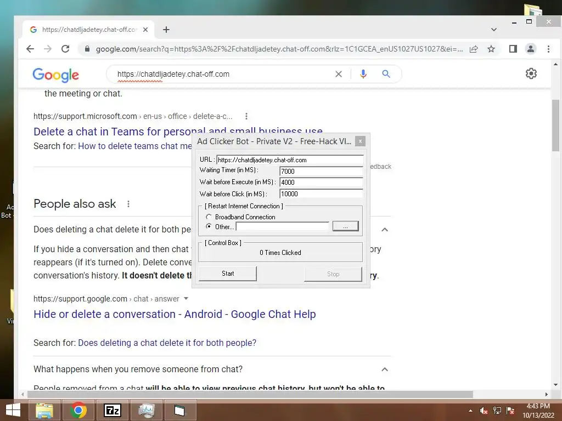This screenshot has height=421, width=562.
Task: Search 'Does deleting a chat delete it' link
Action: (167, 343)
